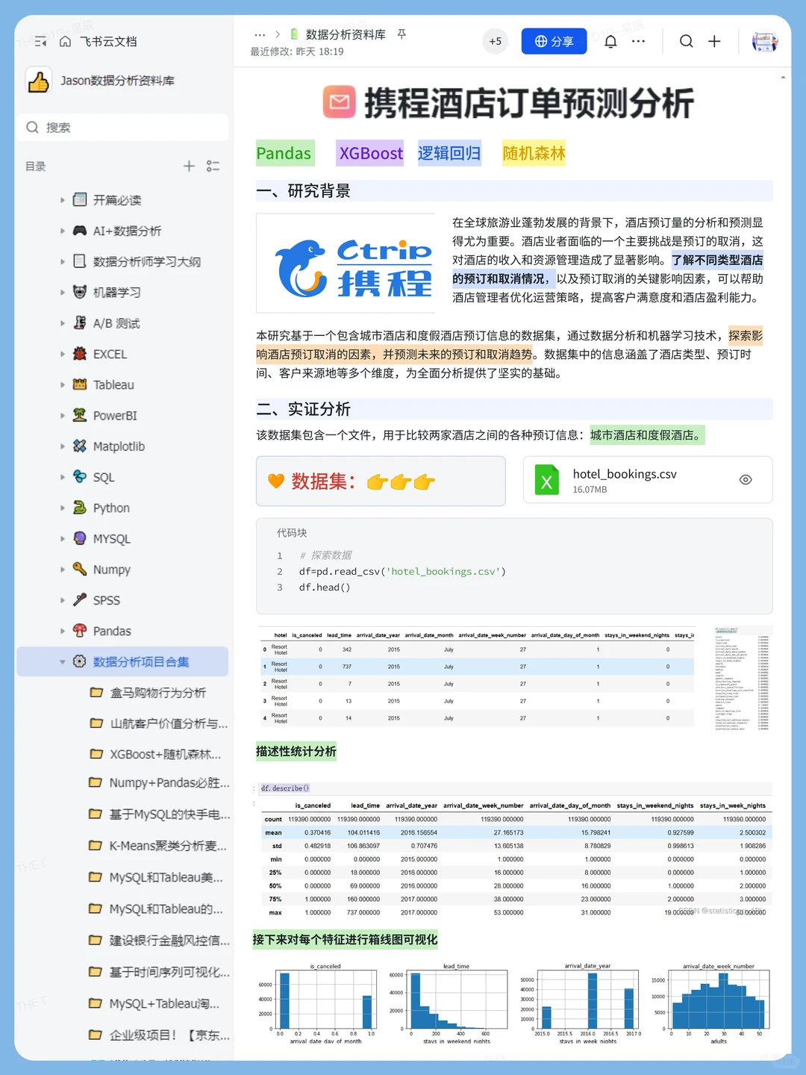Image resolution: width=806 pixels, height=1075 pixels.
Task: Click the yellow 随机森林 tag
Action: pos(534,153)
